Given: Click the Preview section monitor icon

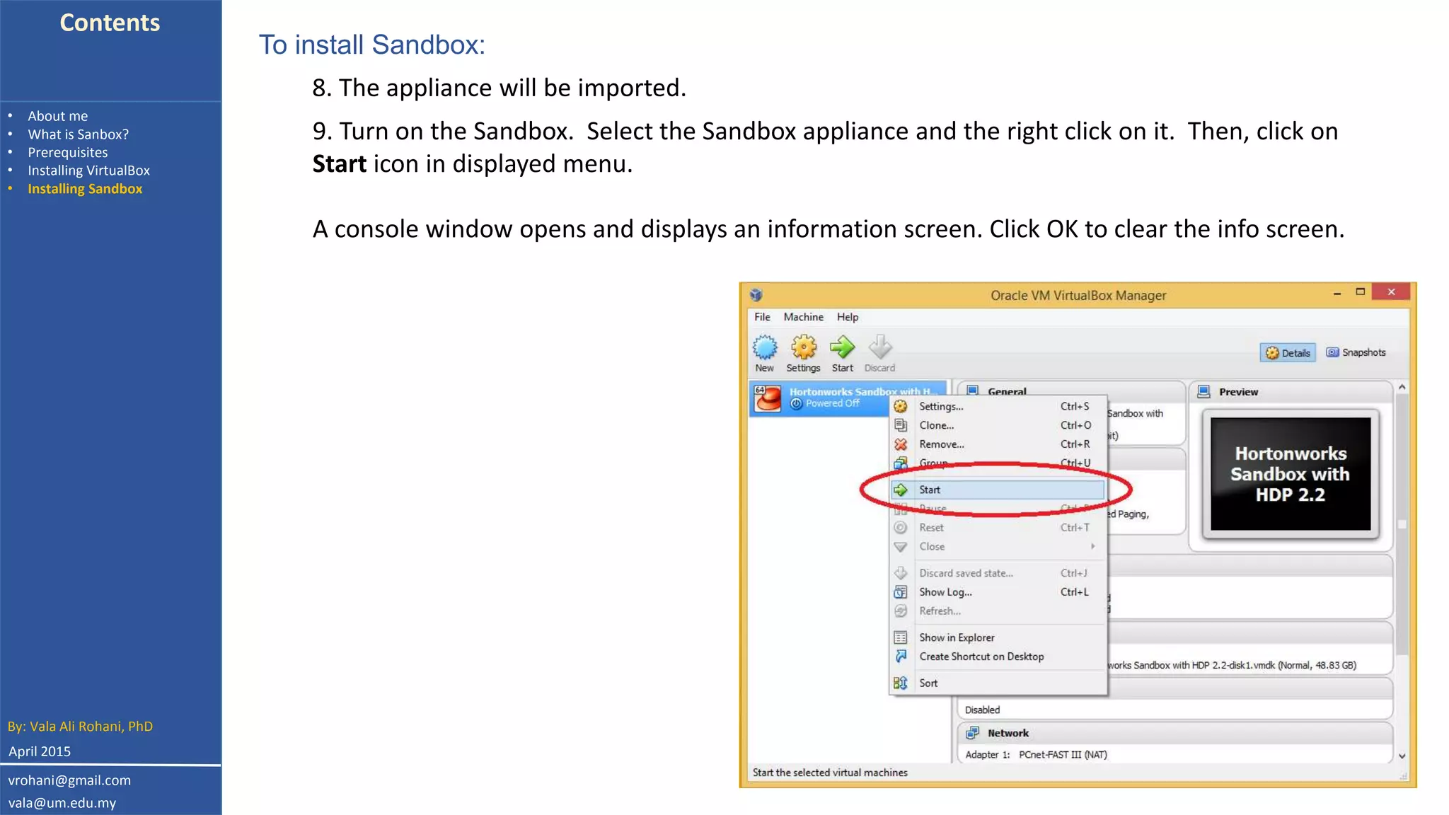Looking at the screenshot, I should click(x=1203, y=392).
